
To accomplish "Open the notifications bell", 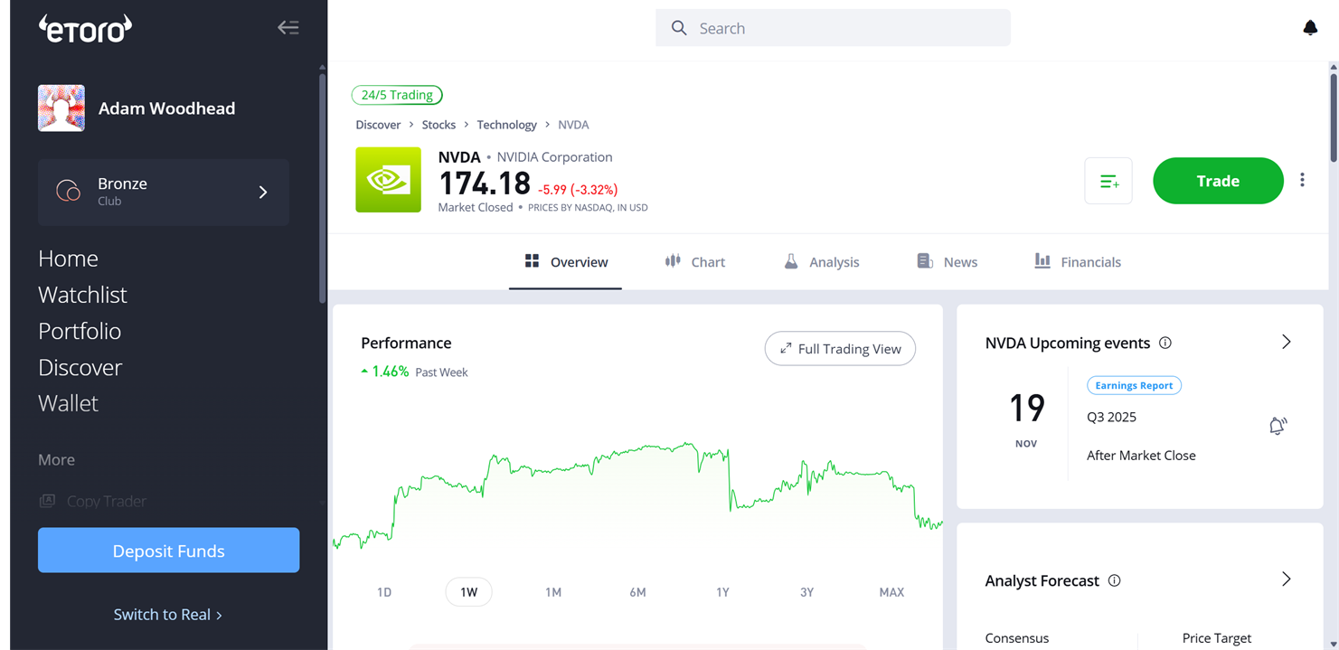I will coord(1310,28).
